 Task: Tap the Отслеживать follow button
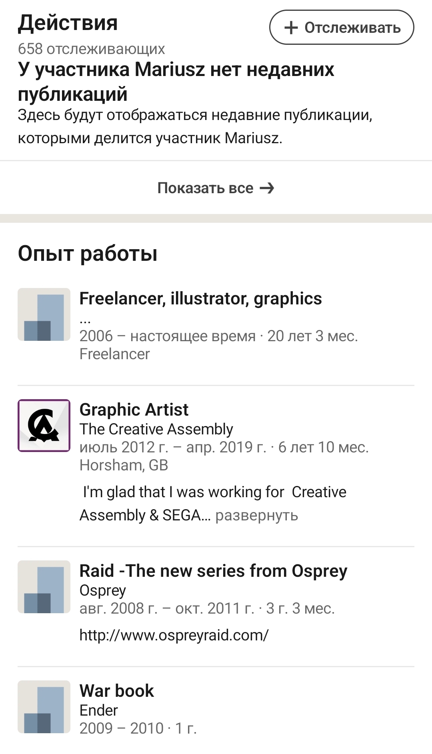pyautogui.click(x=342, y=27)
